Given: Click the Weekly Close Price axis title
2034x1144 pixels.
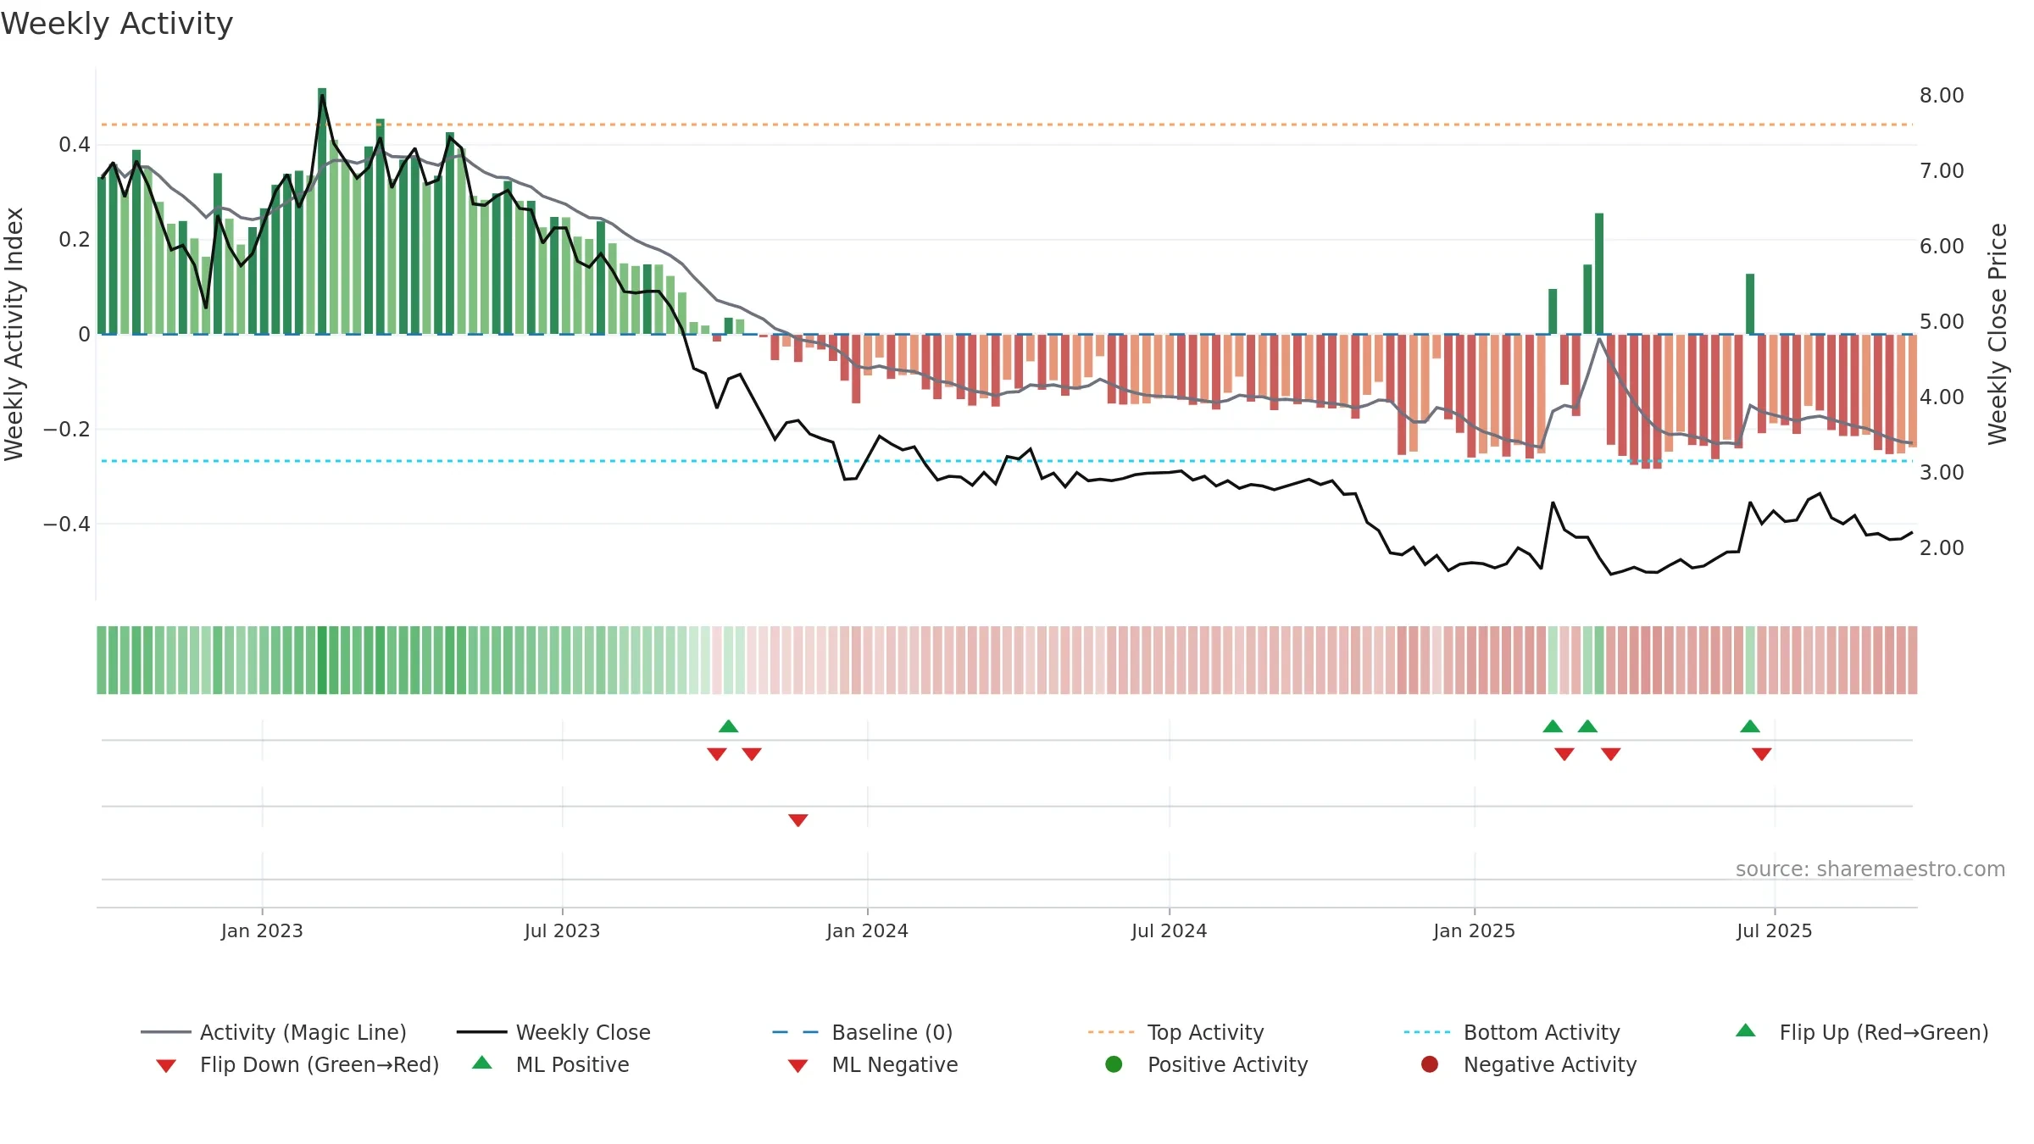Looking at the screenshot, I should [x=1998, y=334].
